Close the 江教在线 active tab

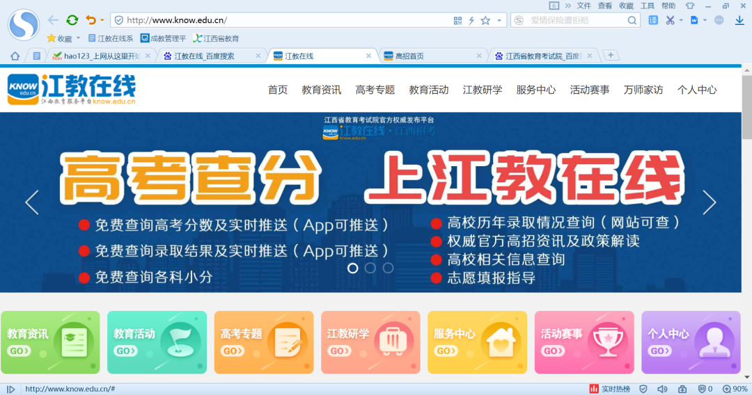pyautogui.click(x=368, y=56)
